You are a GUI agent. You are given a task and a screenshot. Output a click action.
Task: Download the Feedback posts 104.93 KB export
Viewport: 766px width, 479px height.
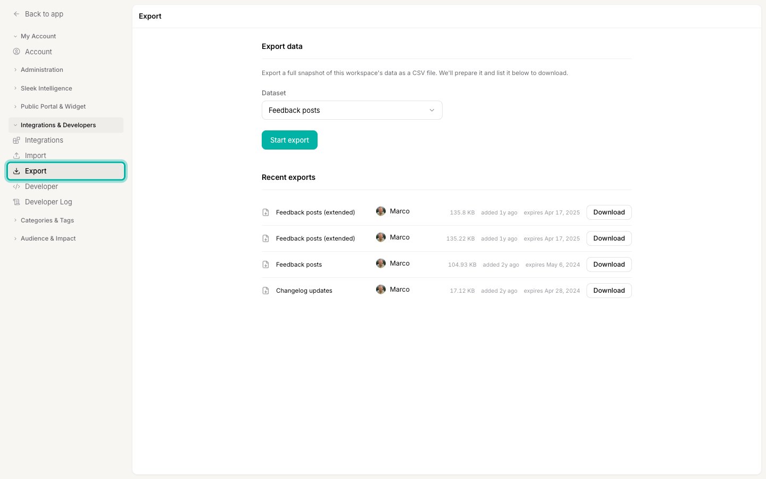pos(609,265)
